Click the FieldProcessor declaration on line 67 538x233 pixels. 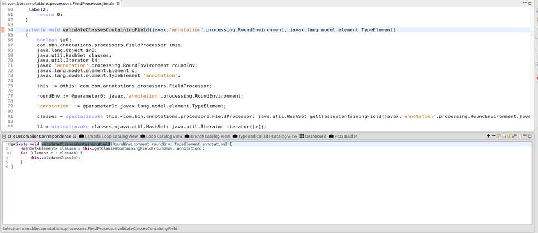[x=110, y=45]
